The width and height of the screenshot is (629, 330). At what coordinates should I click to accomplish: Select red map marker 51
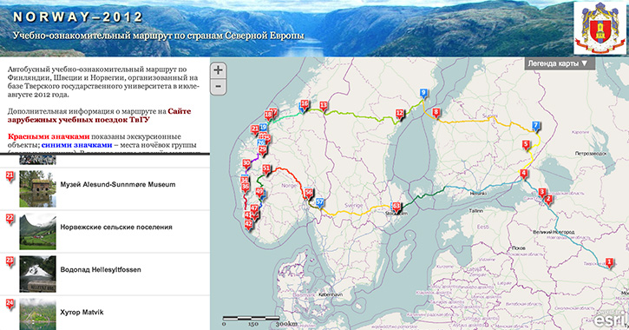coord(266,169)
